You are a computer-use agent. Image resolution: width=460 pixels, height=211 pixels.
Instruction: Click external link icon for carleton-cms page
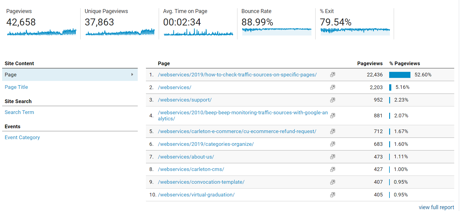pyautogui.click(x=333, y=169)
